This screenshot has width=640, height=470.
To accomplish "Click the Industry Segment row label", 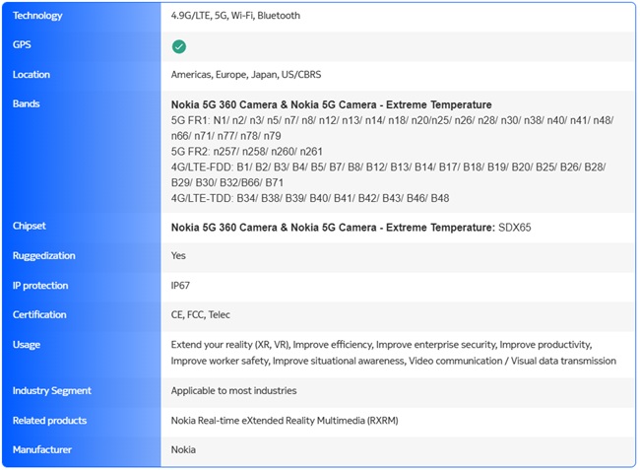I will 50,391.
